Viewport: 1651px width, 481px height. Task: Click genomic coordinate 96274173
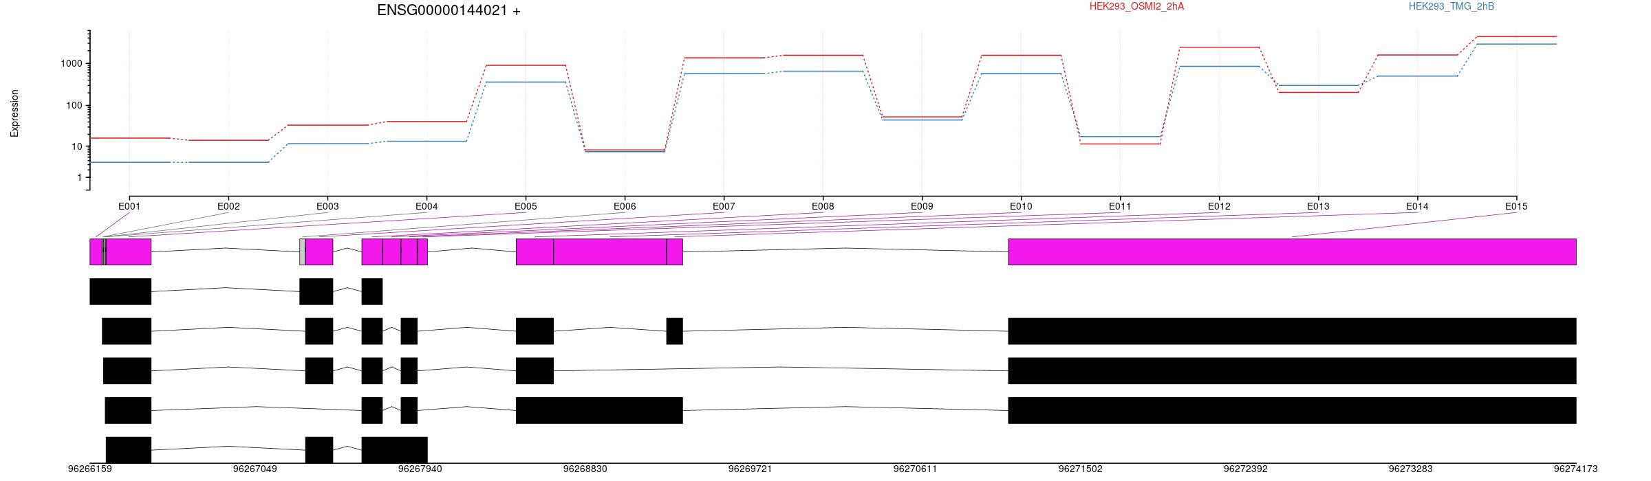(1576, 469)
